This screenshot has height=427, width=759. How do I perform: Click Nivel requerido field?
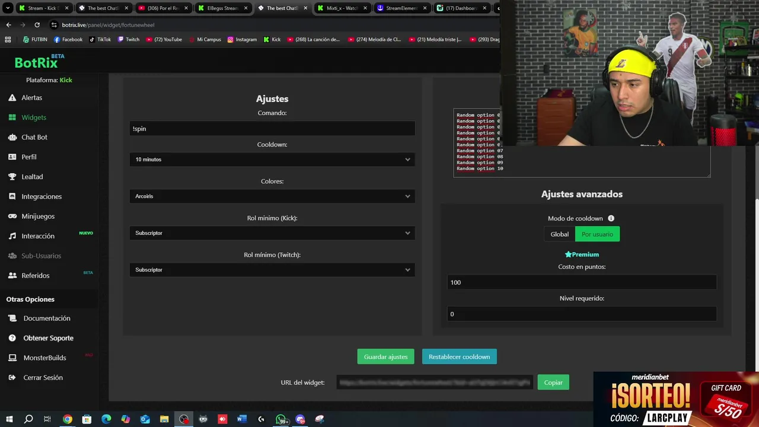(x=582, y=314)
